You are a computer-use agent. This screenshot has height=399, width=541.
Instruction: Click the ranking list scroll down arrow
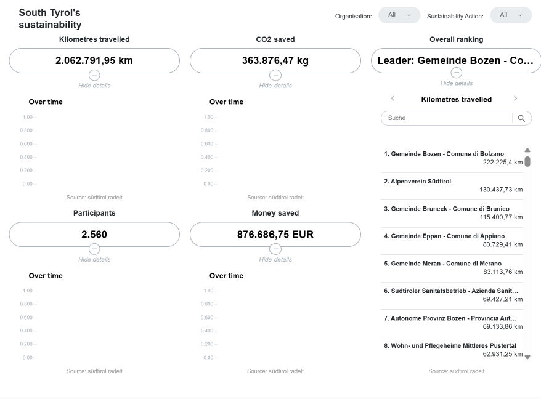[527, 357]
